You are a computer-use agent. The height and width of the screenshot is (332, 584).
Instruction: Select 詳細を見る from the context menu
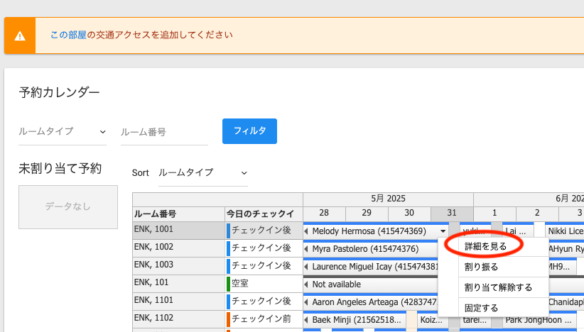[x=485, y=246]
